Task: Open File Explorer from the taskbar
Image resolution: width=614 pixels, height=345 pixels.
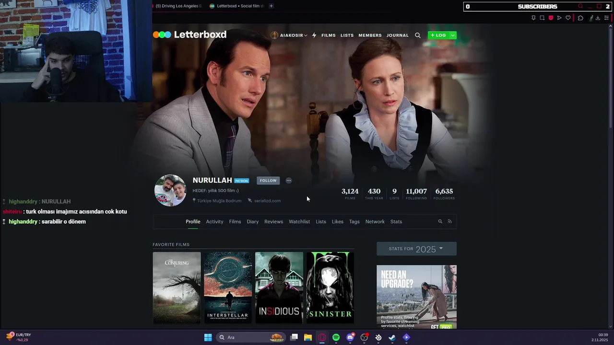Action: coord(308,337)
